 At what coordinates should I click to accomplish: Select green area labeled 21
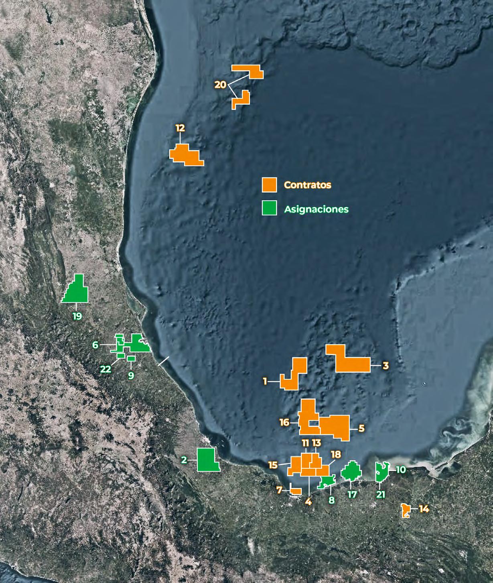tap(380, 472)
